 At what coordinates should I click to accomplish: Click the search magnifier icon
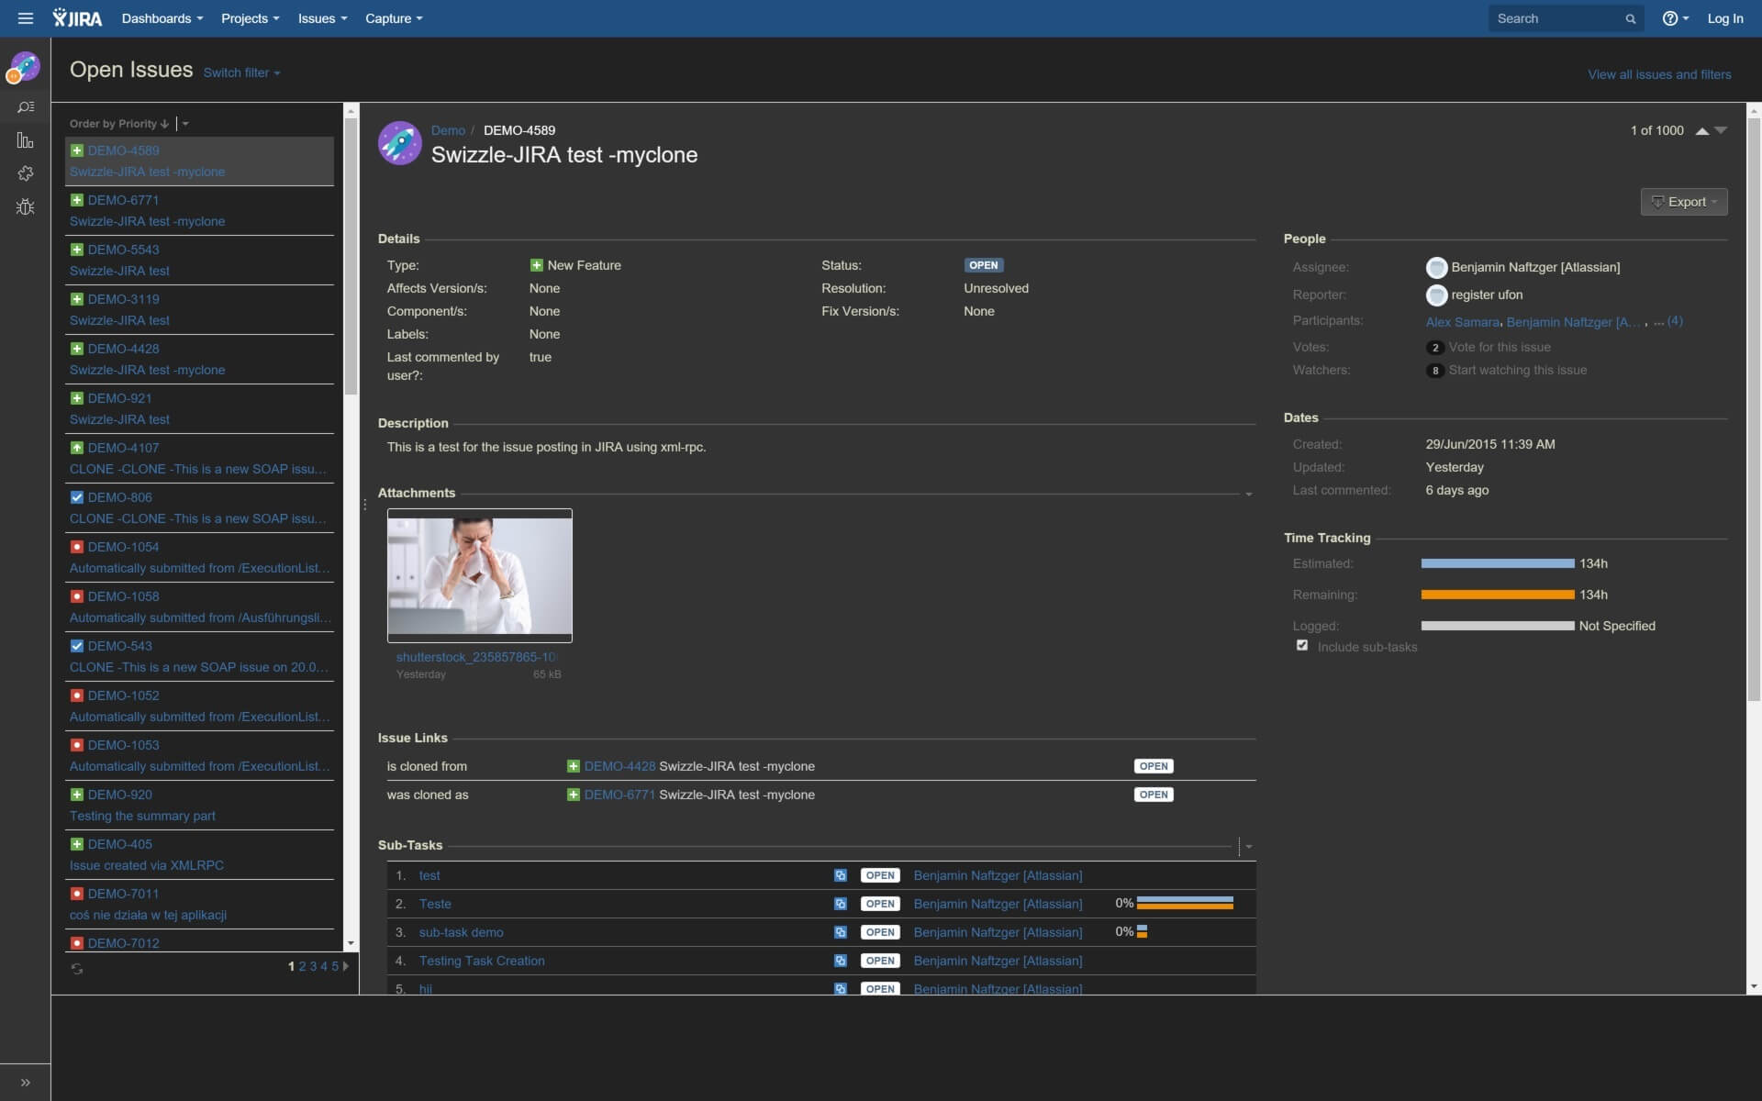[1631, 18]
